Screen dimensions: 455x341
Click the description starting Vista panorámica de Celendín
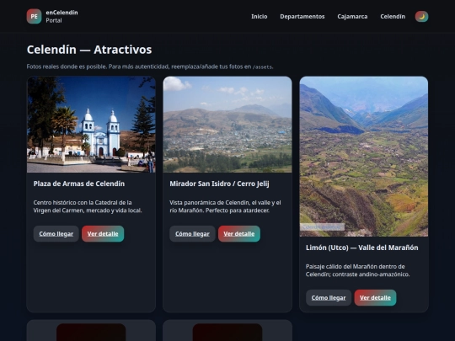click(225, 206)
